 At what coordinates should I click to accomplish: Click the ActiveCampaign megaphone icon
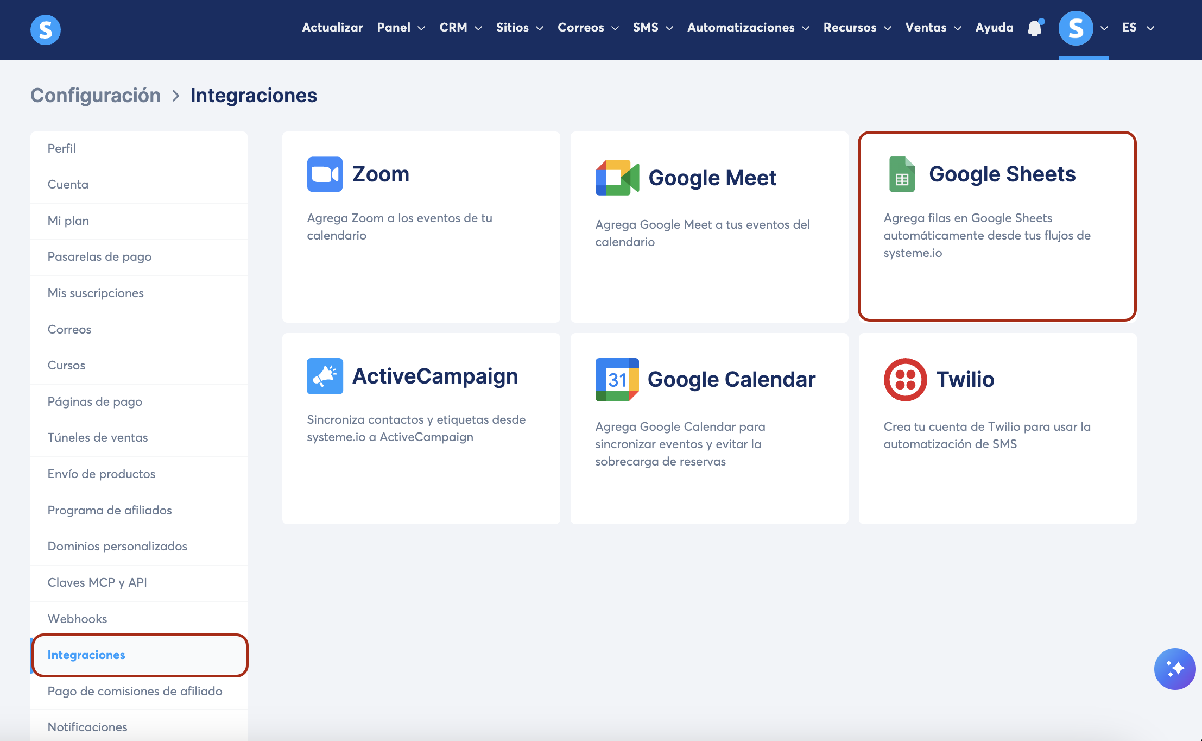point(325,376)
